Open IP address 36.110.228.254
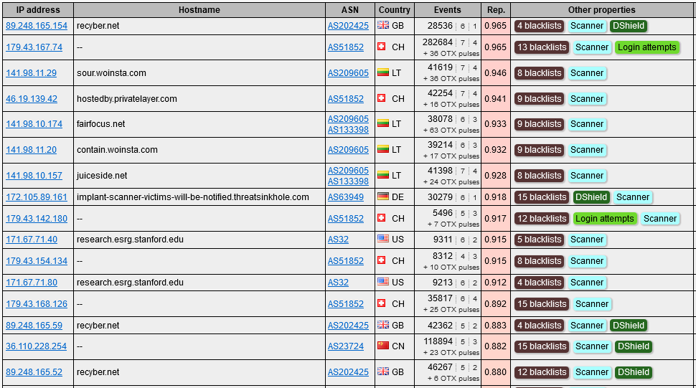This screenshot has height=388, width=696. pyautogui.click(x=36, y=346)
